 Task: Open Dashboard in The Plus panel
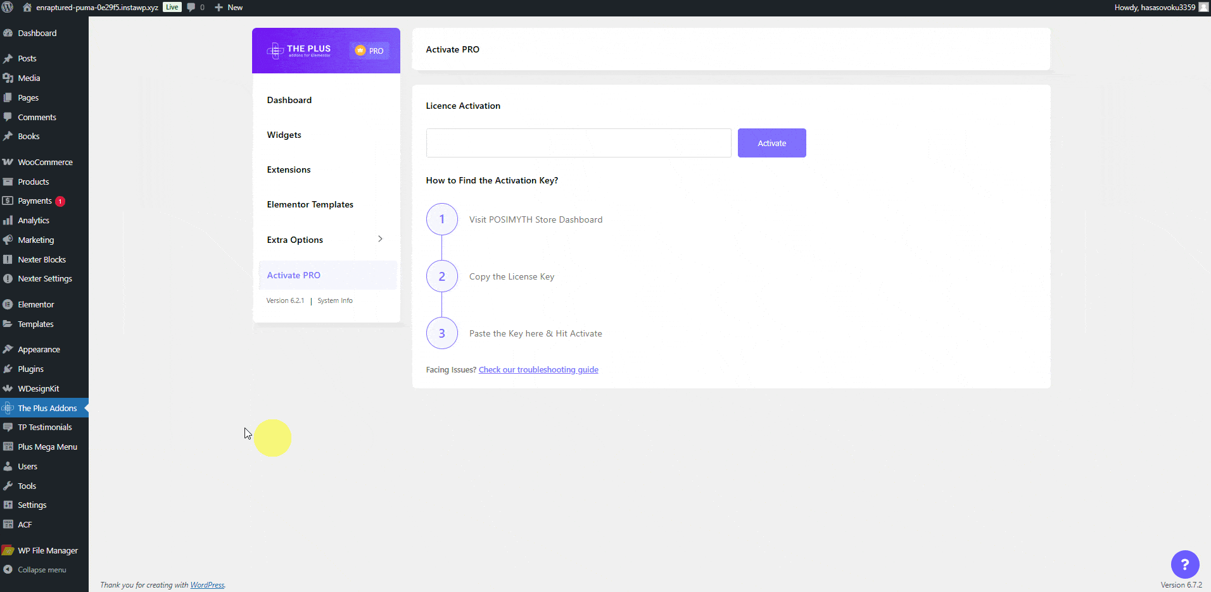pos(289,100)
